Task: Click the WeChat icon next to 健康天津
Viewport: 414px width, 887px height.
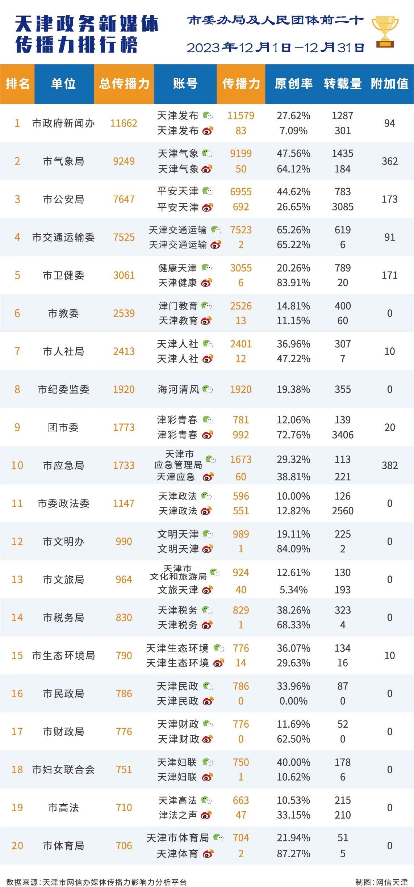Action: [x=207, y=268]
